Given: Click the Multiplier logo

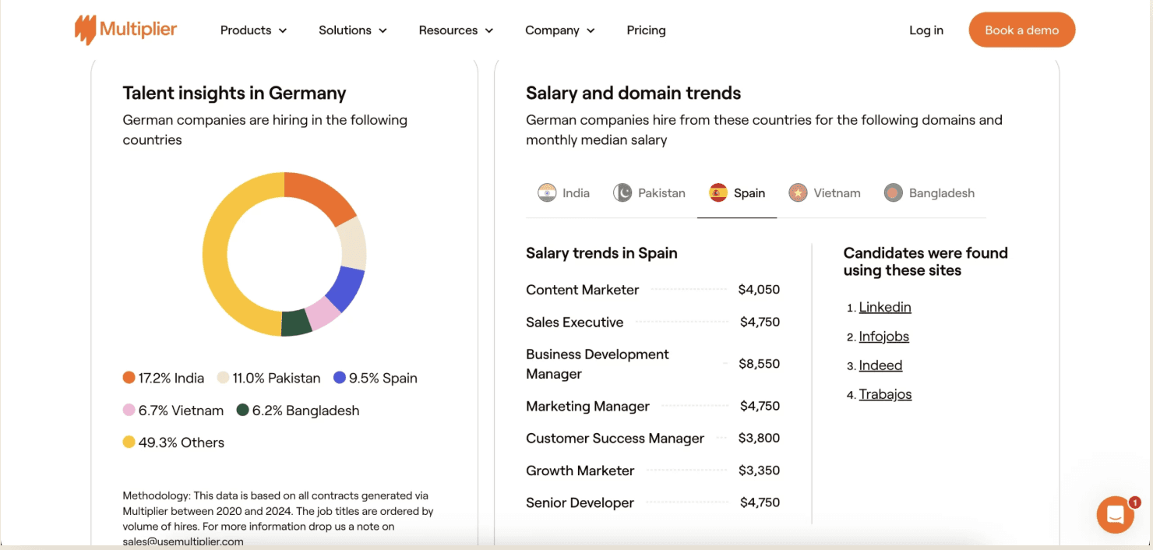Looking at the screenshot, I should pyautogui.click(x=125, y=30).
